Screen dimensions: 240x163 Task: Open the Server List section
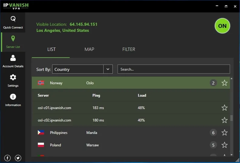(x=13, y=42)
